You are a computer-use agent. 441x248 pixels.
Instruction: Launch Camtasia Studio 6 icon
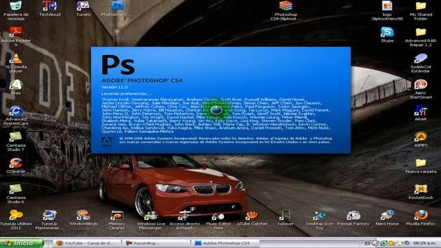pos(16,189)
